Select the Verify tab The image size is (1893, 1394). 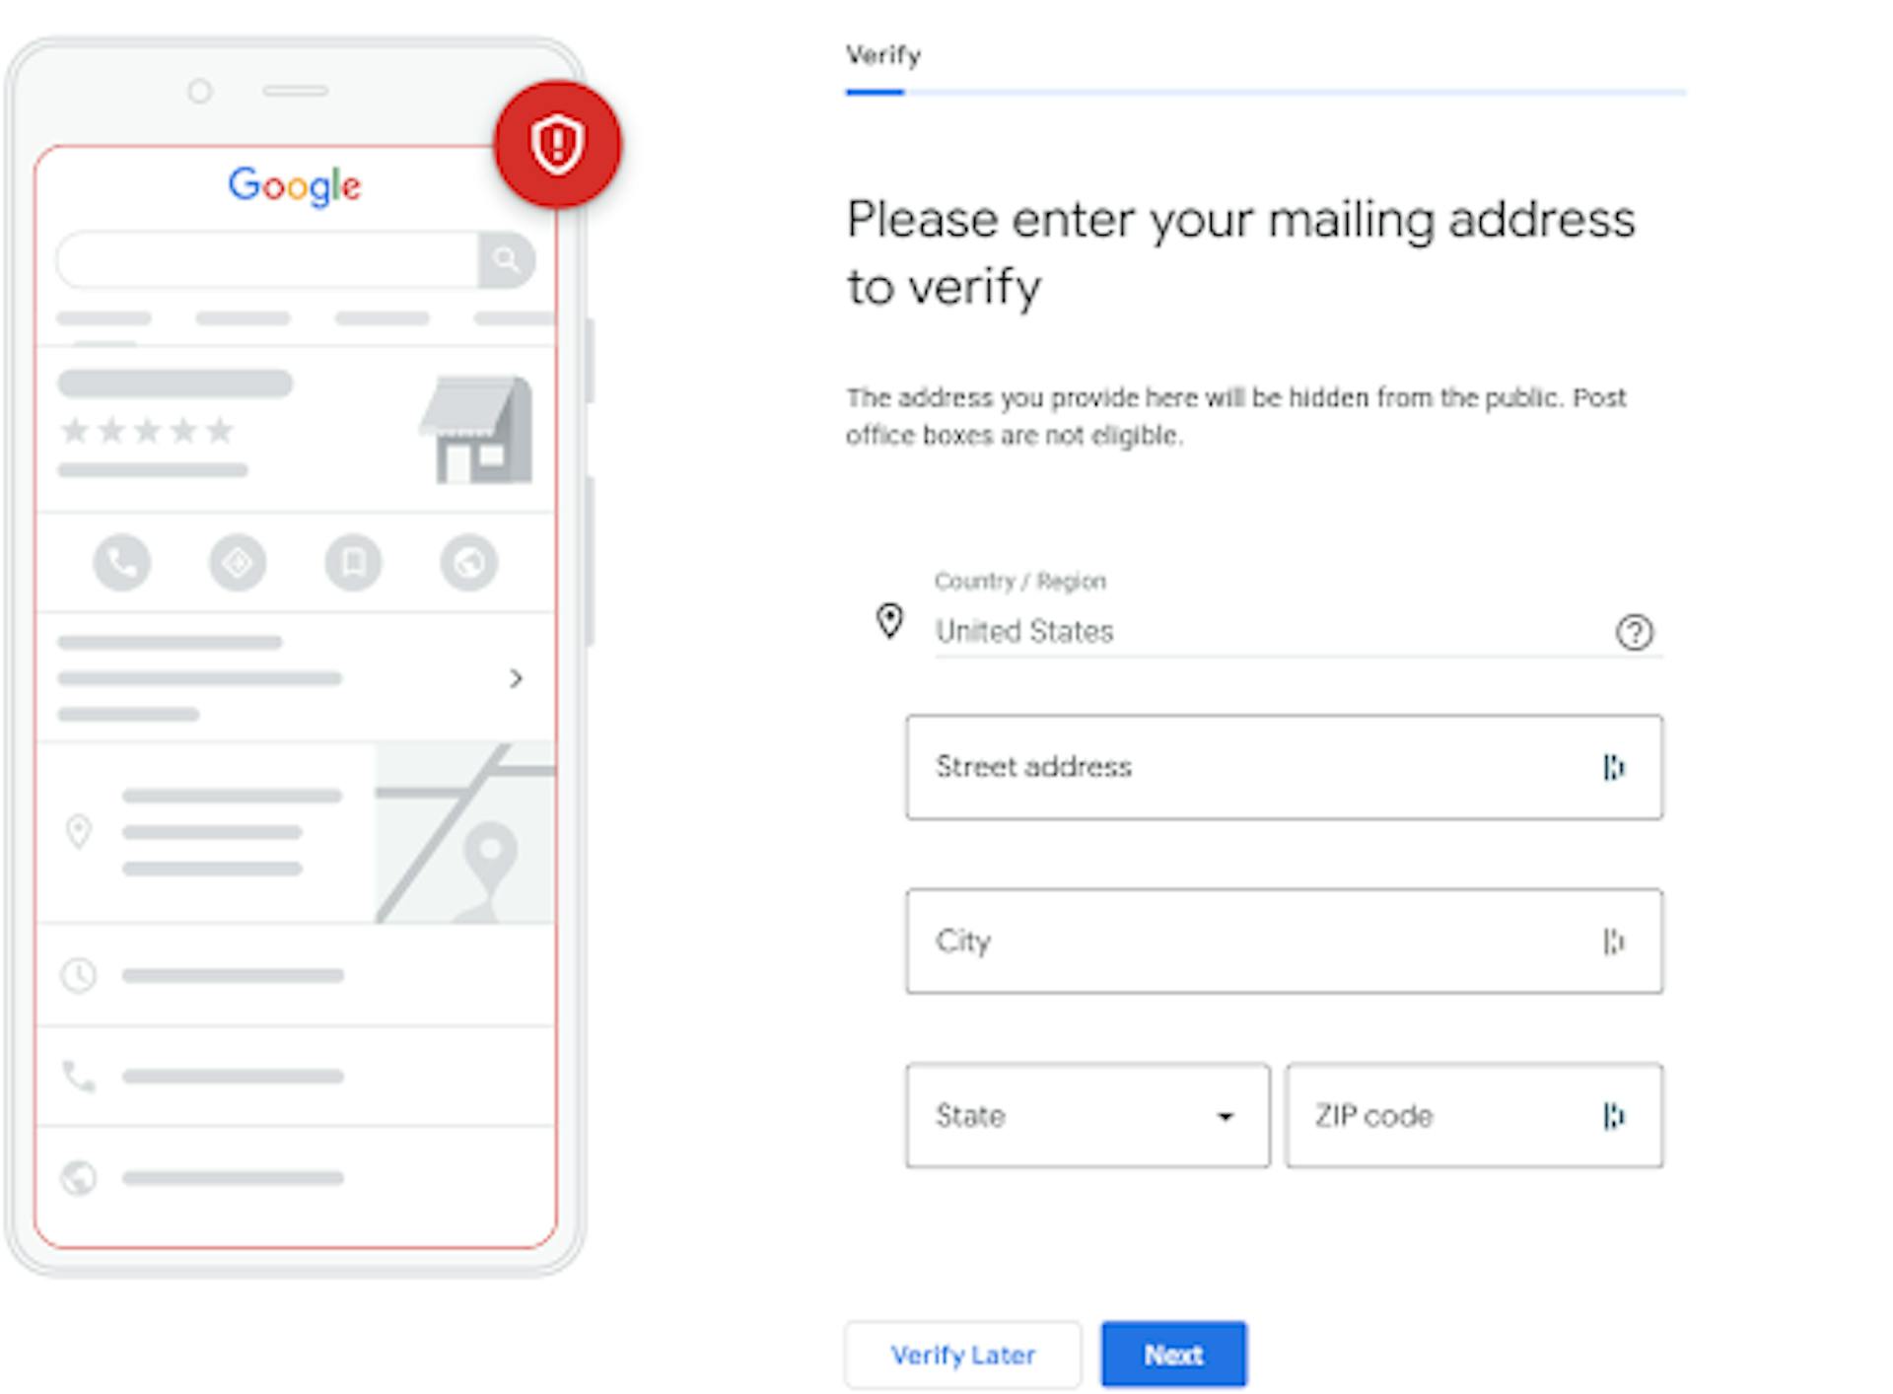[x=883, y=55]
